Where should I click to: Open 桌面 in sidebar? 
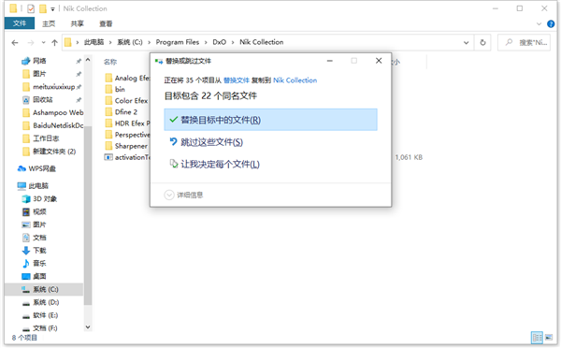pos(39,276)
